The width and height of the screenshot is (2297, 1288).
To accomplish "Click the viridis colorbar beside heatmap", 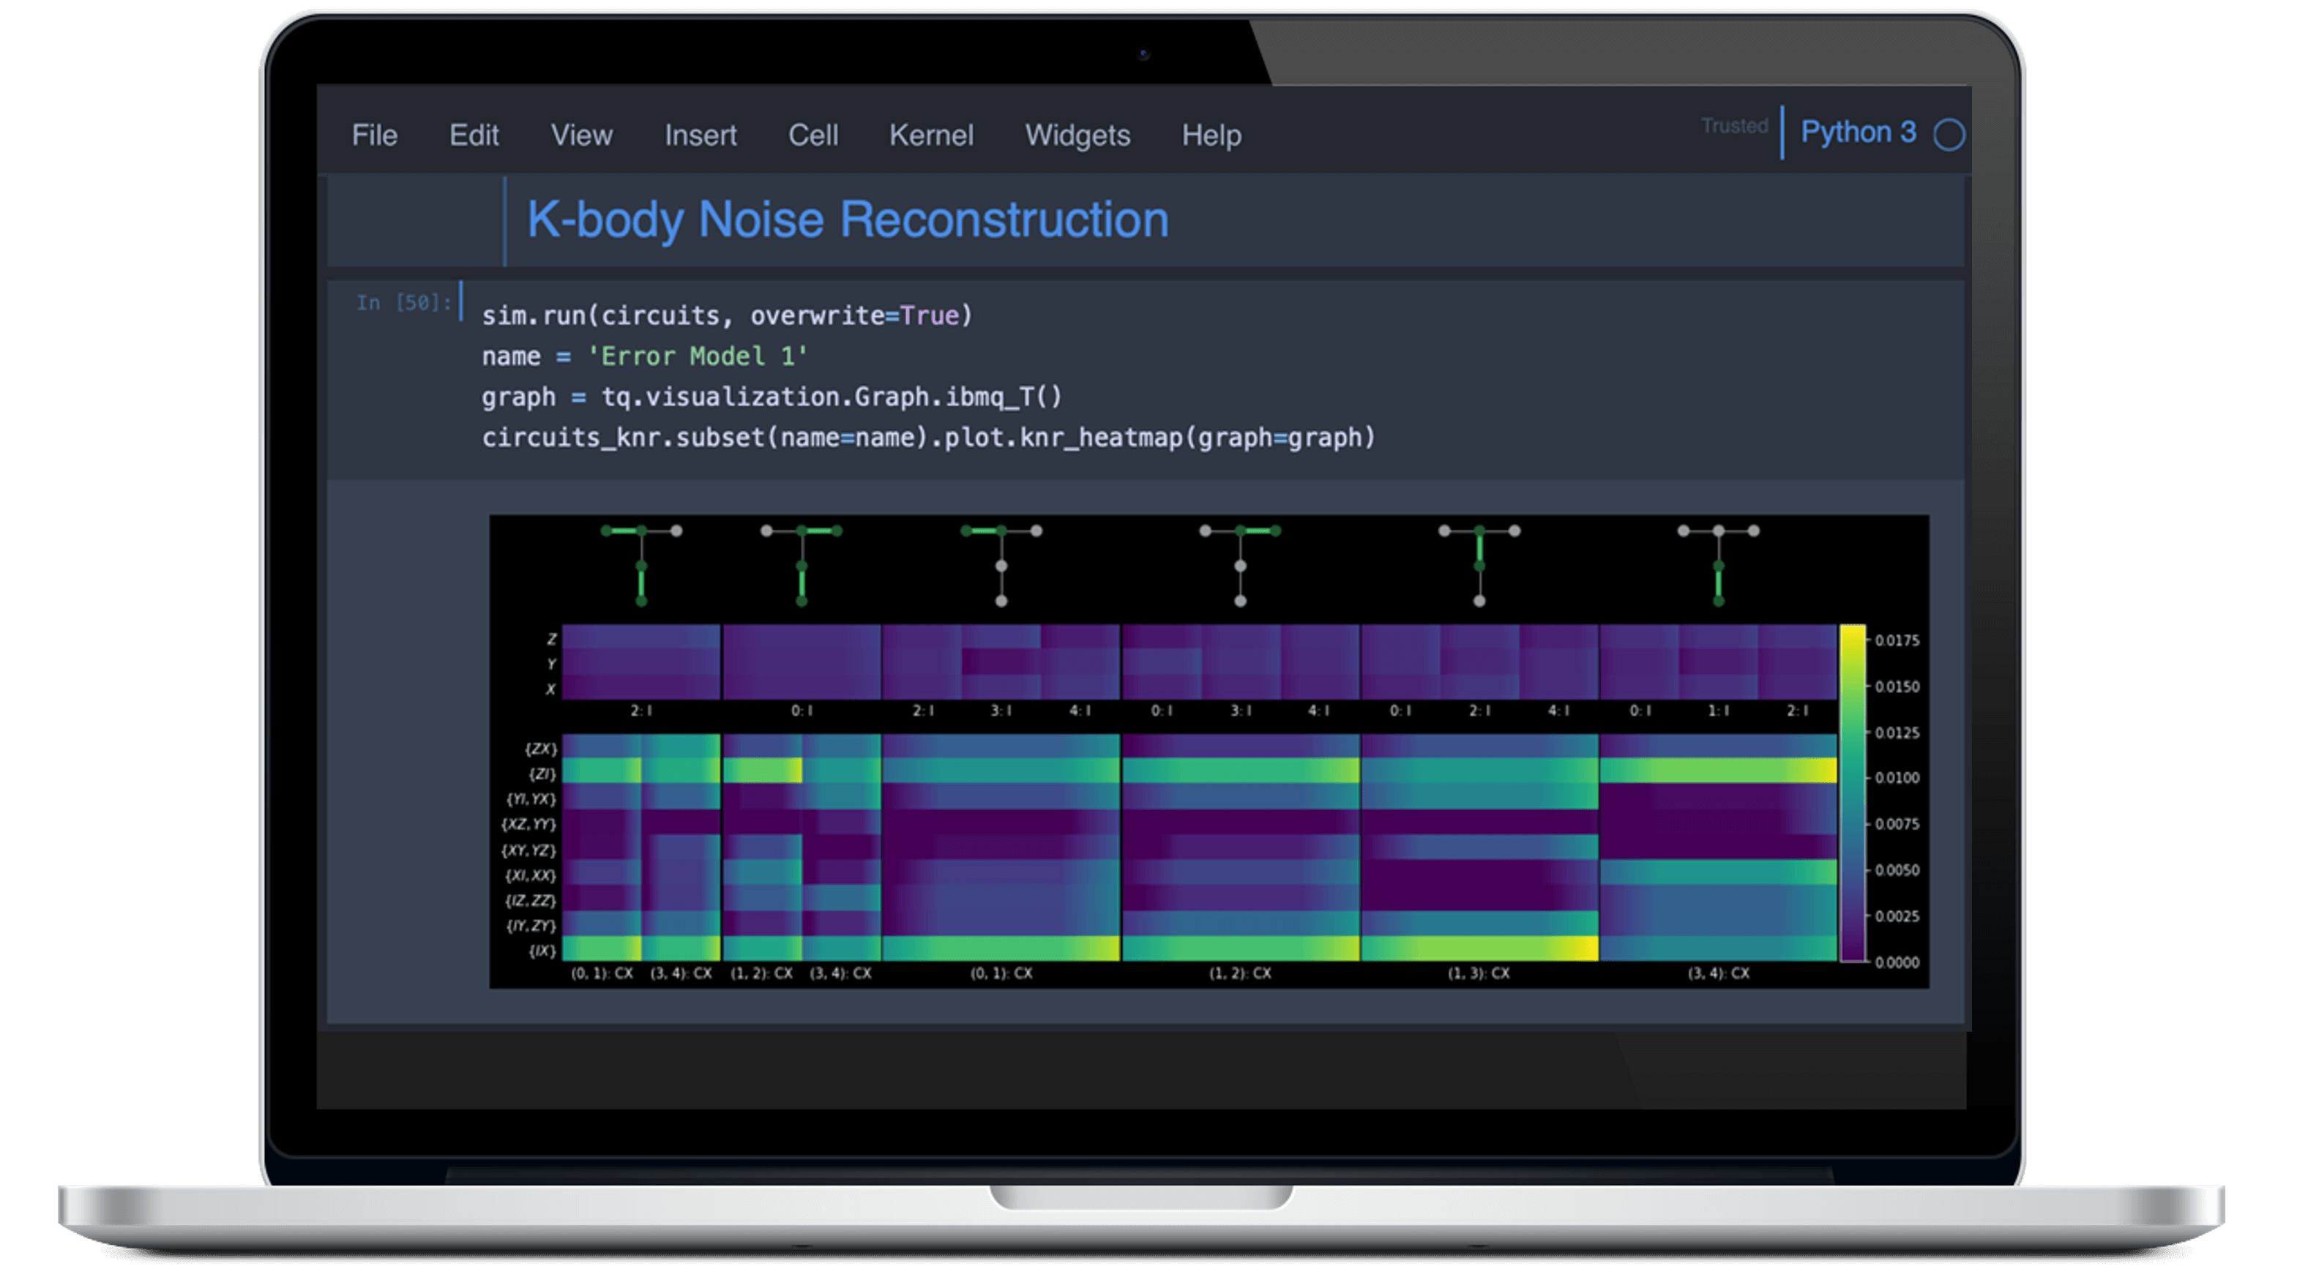I will coord(1852,793).
